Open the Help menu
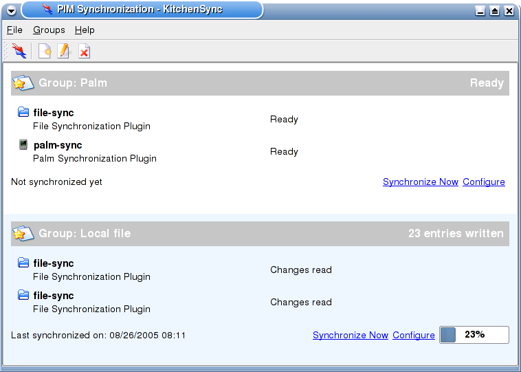The image size is (521, 372). pyautogui.click(x=85, y=30)
